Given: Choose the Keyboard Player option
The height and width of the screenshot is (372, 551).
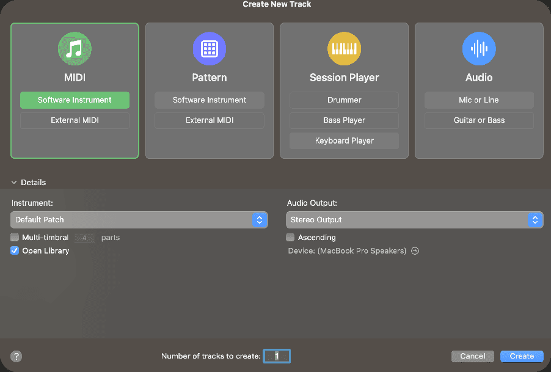Looking at the screenshot, I should click(344, 141).
